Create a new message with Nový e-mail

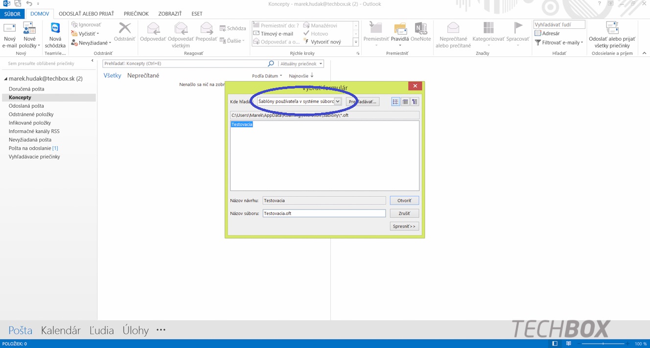[x=9, y=35]
